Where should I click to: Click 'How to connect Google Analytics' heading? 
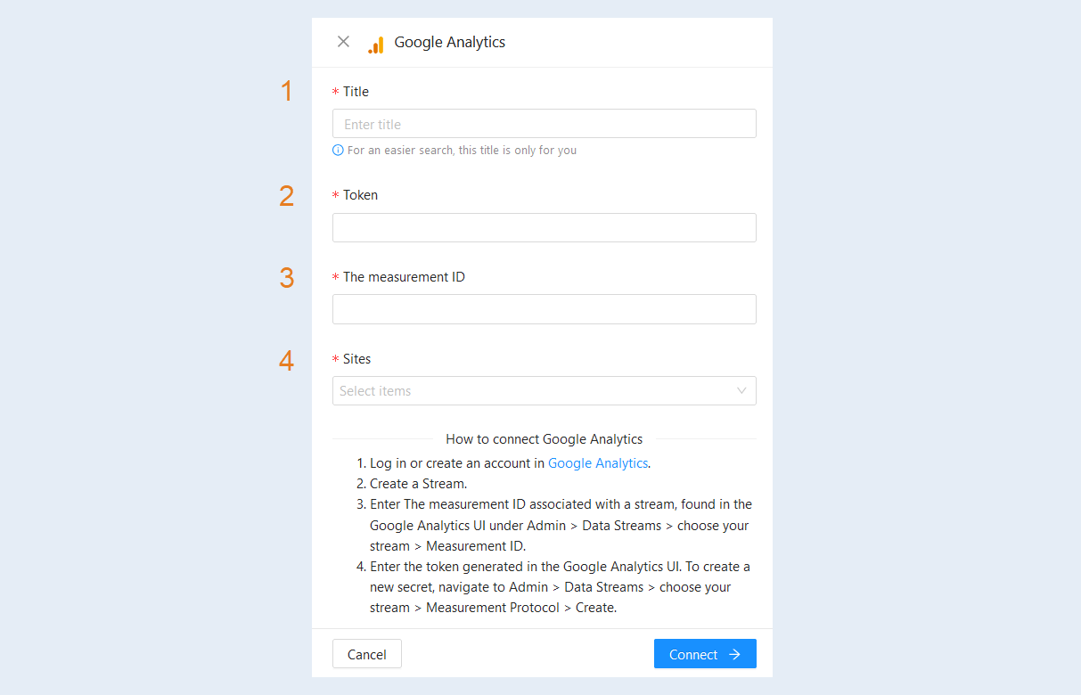(544, 439)
